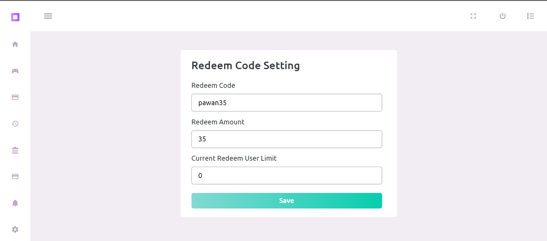The width and height of the screenshot is (547, 241).
Task: Click the Current Redeem User Limit field
Action: tap(286, 176)
